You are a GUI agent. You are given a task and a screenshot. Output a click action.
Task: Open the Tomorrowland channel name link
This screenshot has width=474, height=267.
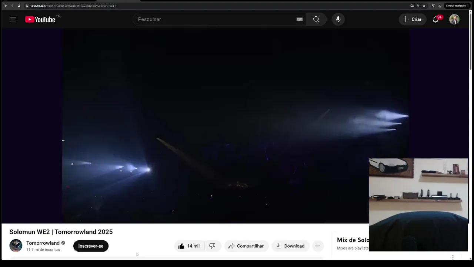click(43, 243)
